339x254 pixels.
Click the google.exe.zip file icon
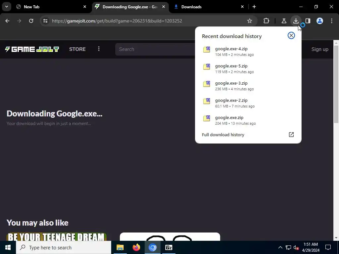coord(207,118)
